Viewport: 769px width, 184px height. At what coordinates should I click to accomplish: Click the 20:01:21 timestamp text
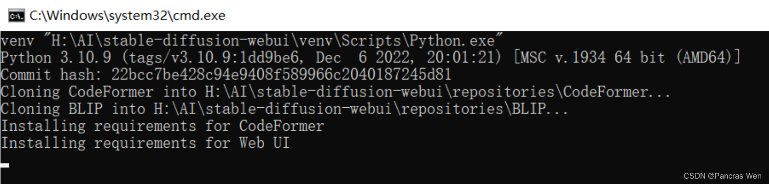(x=463, y=57)
